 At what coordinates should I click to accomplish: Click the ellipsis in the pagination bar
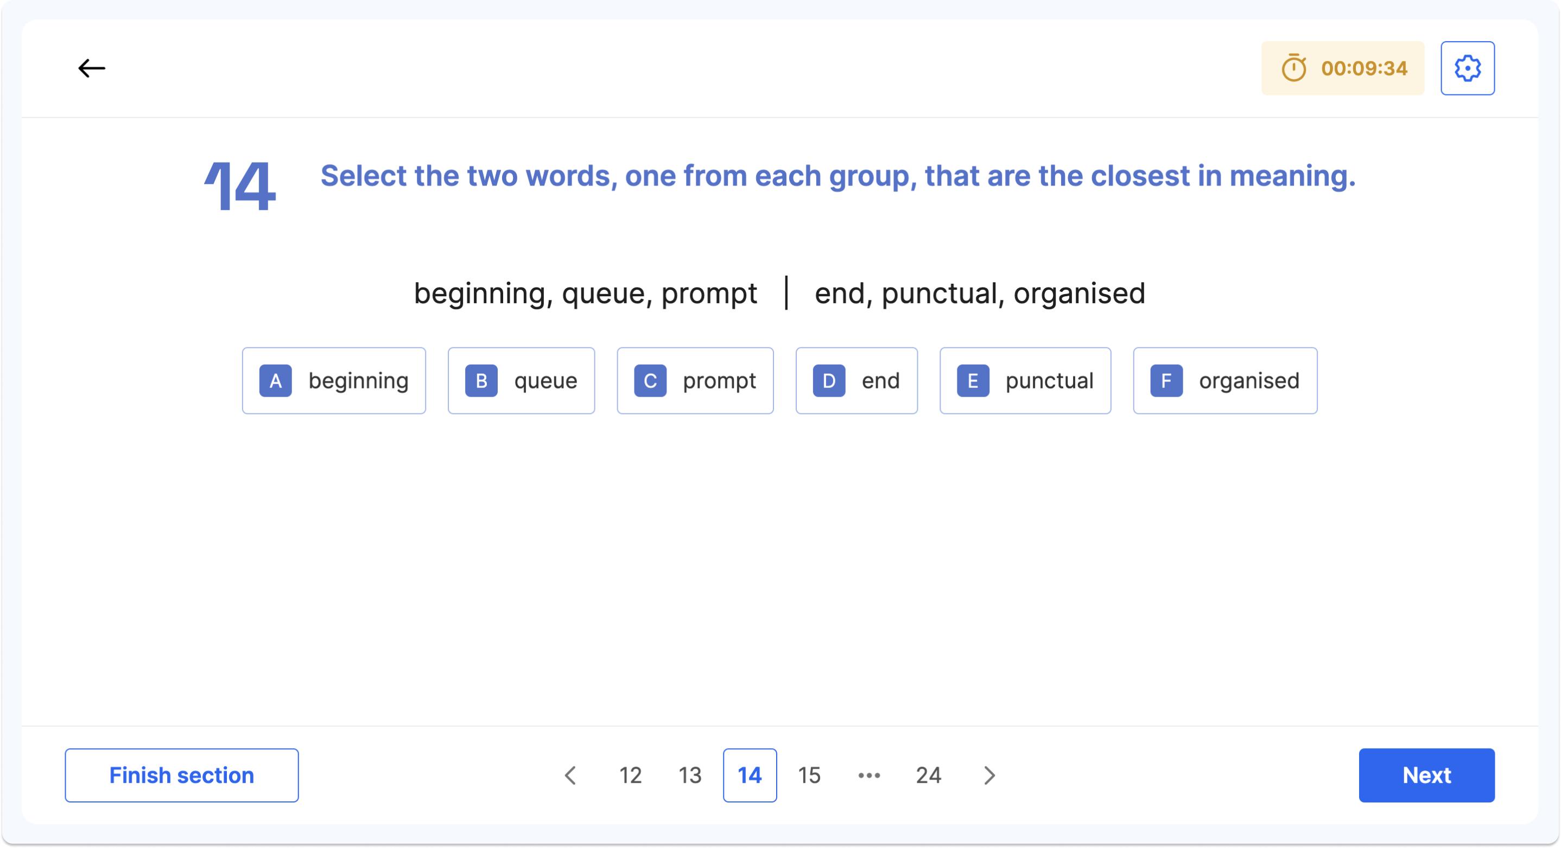coord(869,775)
